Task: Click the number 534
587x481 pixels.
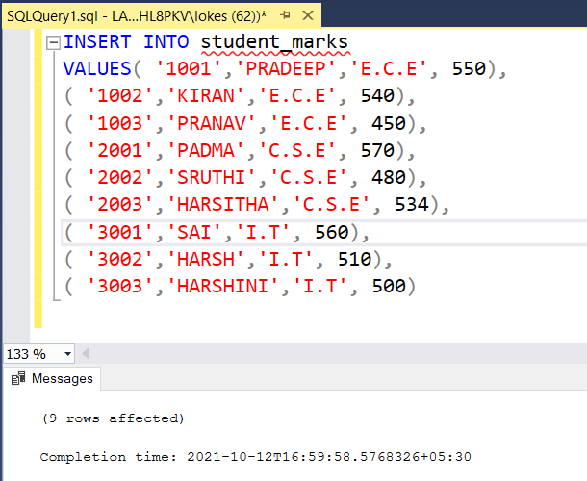Action: pyautogui.click(x=412, y=204)
